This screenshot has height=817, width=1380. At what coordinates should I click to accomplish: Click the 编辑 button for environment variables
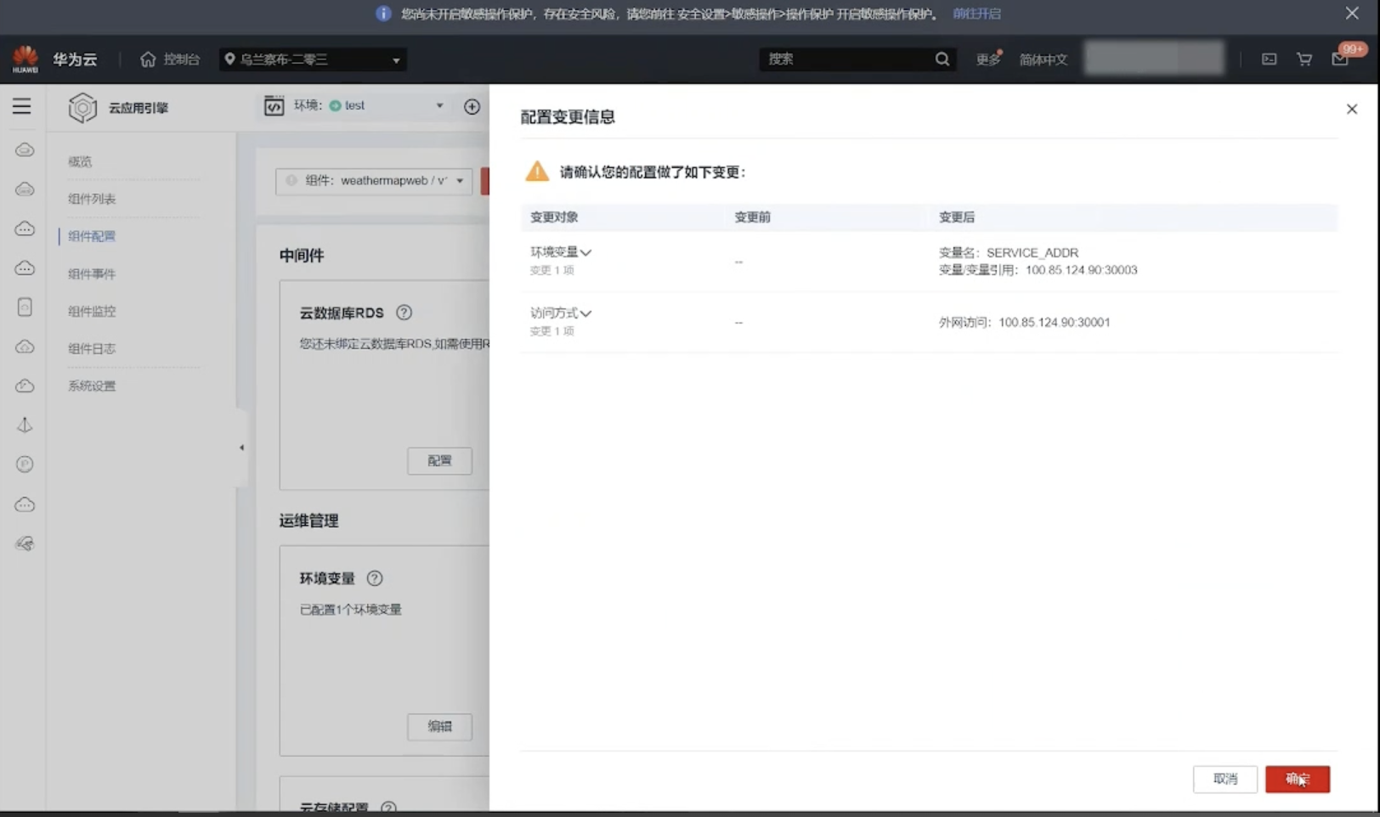[x=439, y=726]
